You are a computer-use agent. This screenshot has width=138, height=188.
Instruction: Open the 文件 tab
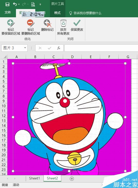tap(8, 12)
